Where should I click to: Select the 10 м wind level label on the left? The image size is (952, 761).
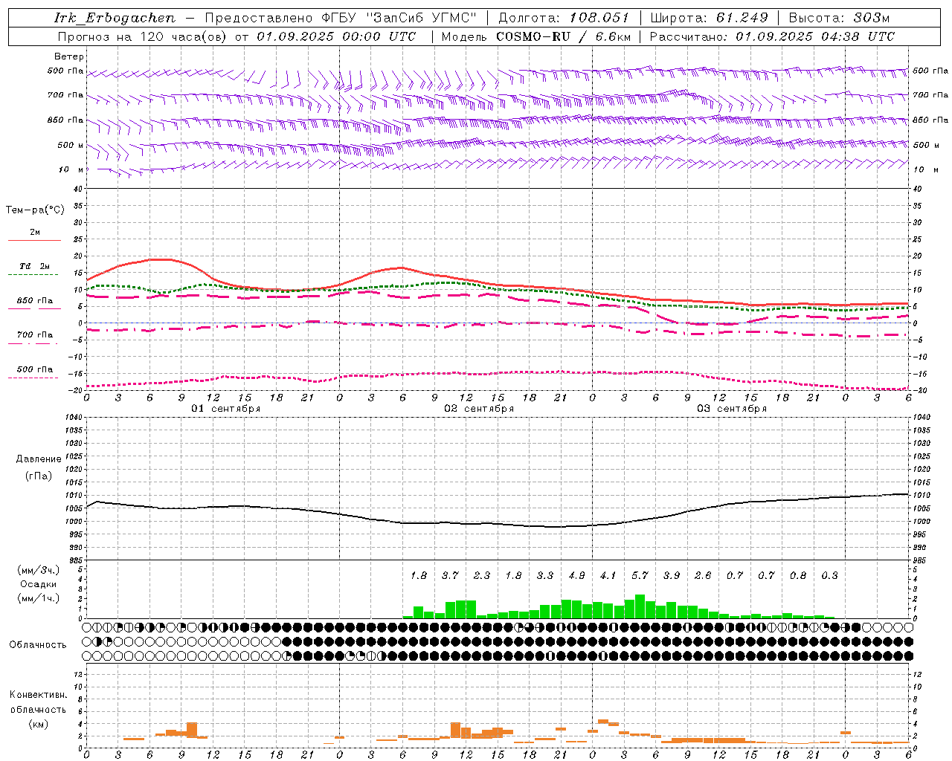pos(71,169)
